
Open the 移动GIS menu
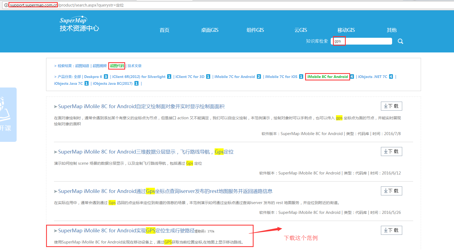click(x=346, y=30)
